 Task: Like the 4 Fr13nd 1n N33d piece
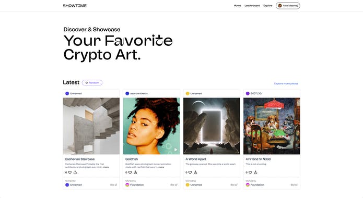(x=250, y=172)
